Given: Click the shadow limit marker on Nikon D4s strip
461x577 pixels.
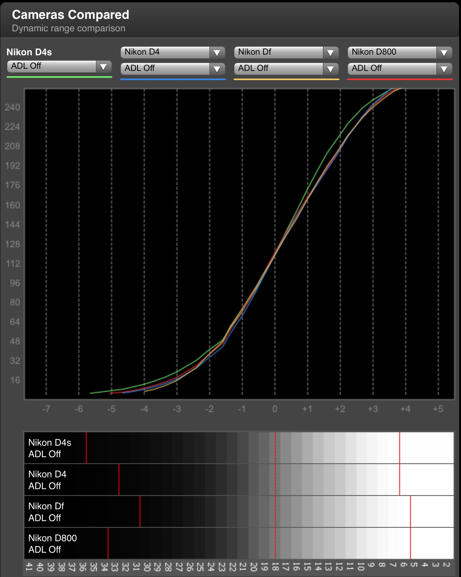Looking at the screenshot, I should (x=86, y=448).
